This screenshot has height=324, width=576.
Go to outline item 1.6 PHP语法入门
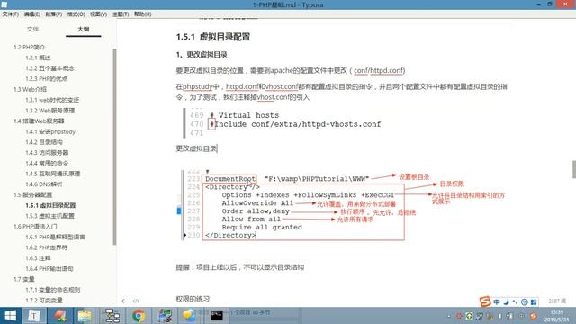click(35, 226)
